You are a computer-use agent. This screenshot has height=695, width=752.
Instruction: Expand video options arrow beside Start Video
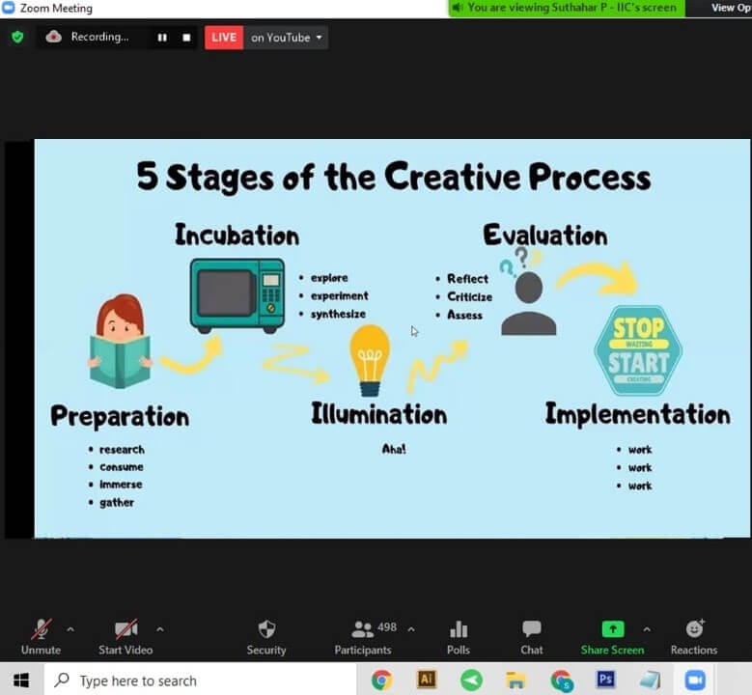[x=160, y=629]
